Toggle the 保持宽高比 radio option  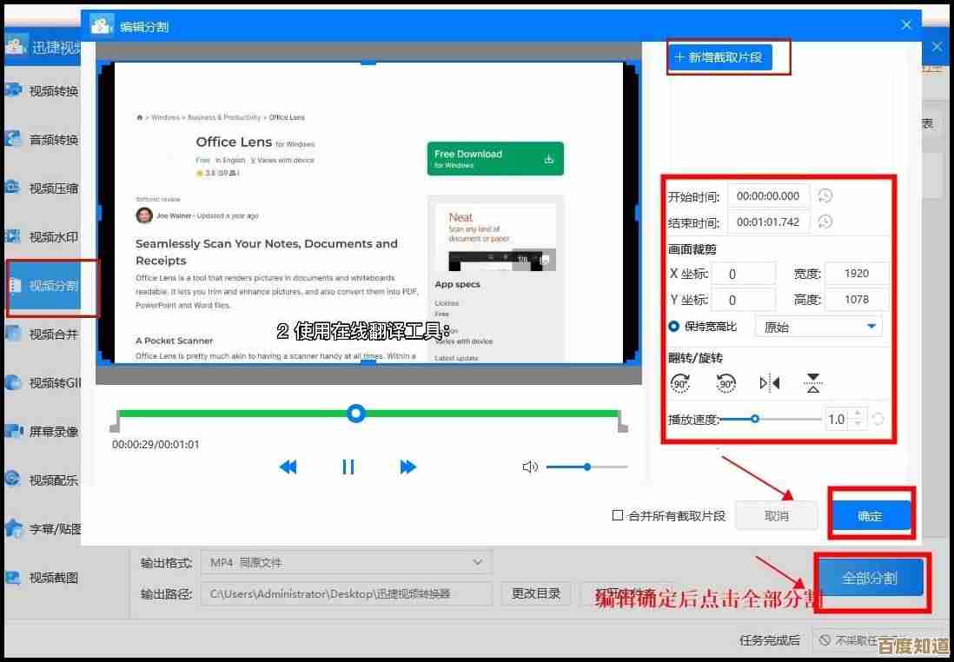[x=674, y=327]
